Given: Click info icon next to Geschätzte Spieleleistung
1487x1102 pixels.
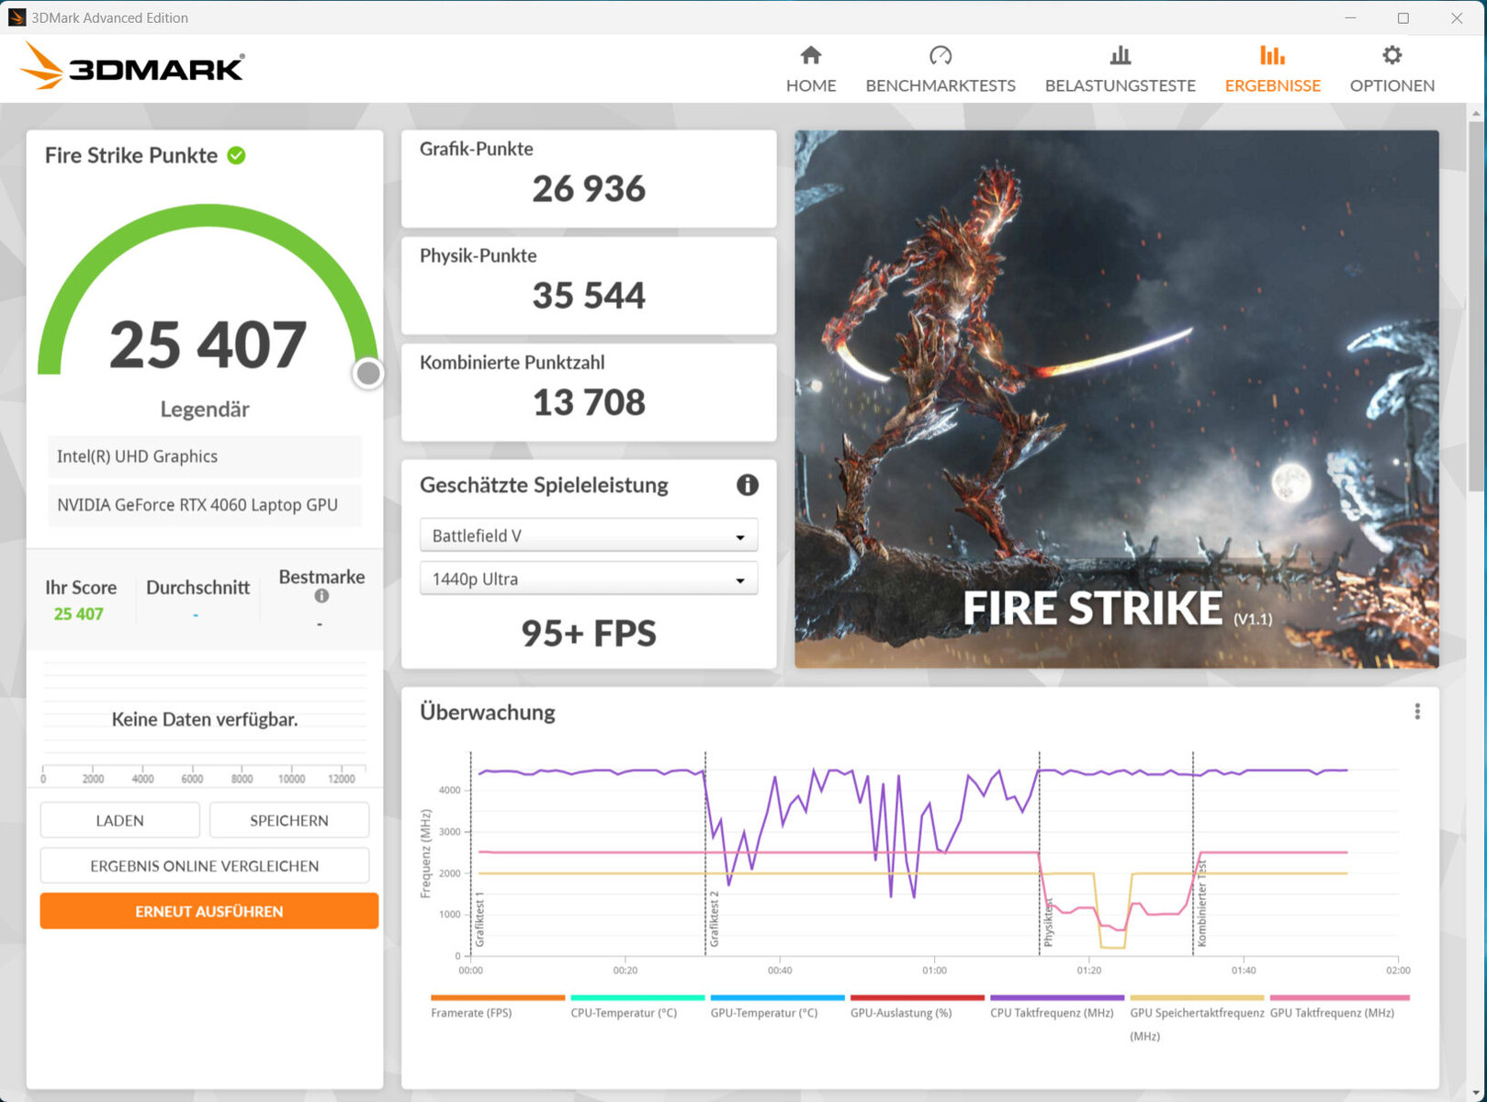Looking at the screenshot, I should pos(747,485).
